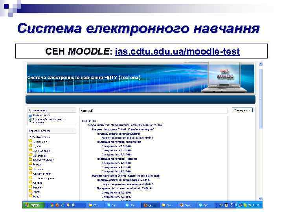This screenshot has height=212, width=283.
Task: Select 'Спеціальність 7.080404'
Action: (x=116, y=155)
